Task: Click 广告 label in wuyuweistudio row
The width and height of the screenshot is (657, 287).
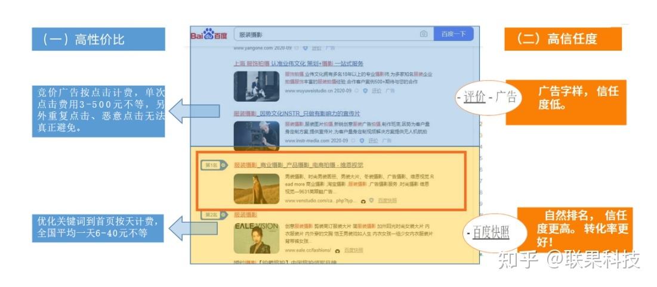Action: click(390, 91)
